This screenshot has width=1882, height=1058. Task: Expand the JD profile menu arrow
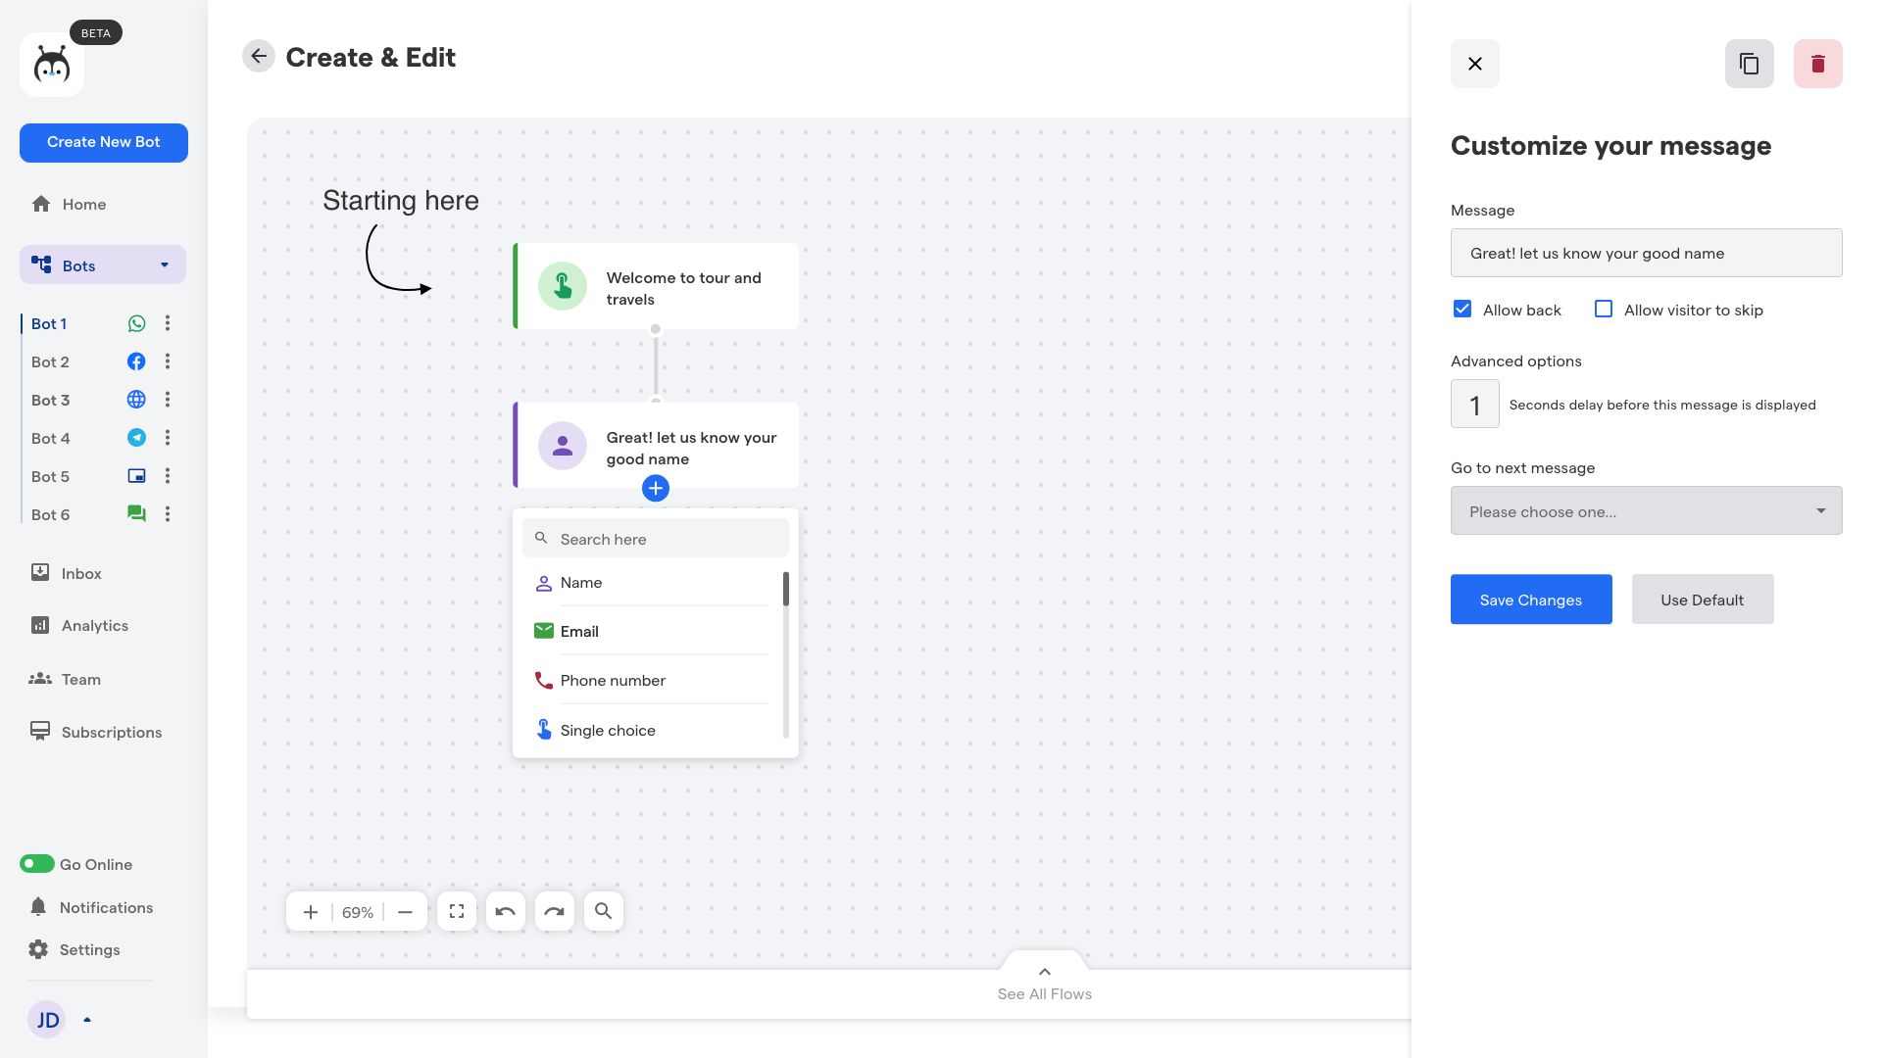(87, 1020)
